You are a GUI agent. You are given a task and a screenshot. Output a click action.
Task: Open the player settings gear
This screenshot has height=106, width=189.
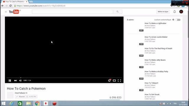tap(109, 80)
